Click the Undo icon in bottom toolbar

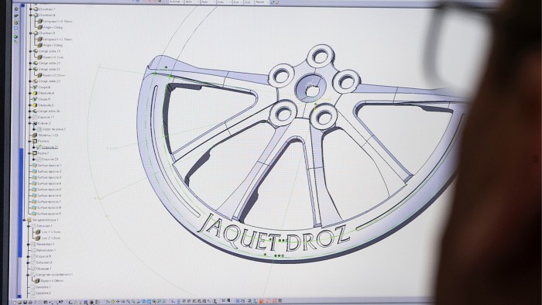(x=51, y=302)
